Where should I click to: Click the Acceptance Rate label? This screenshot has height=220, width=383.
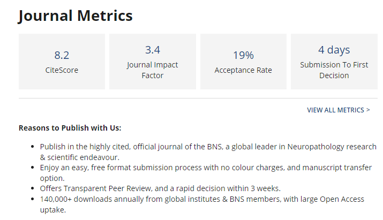[243, 70]
